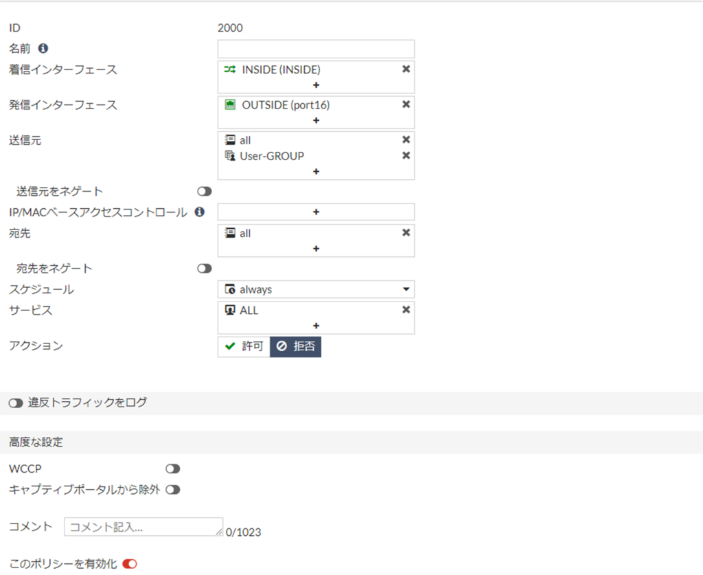Enable the WCCP toggle
Viewport: 703px width, 575px height.
[x=172, y=469]
